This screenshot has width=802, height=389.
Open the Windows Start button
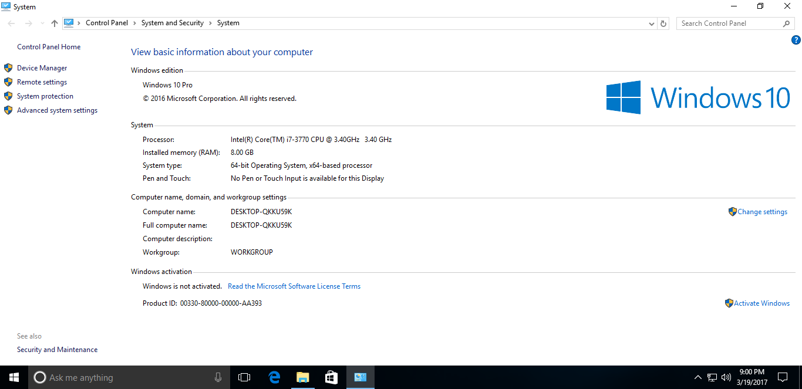pyautogui.click(x=14, y=377)
